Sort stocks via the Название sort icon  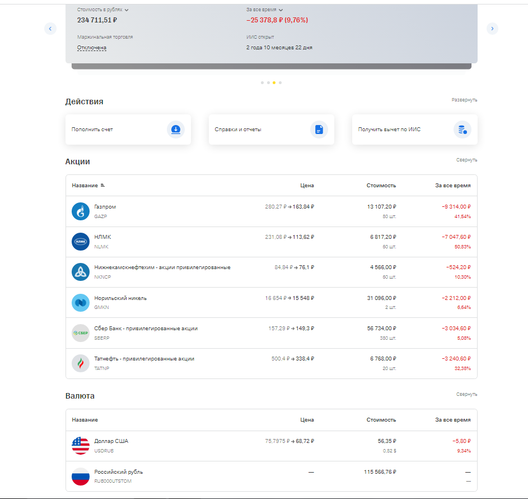point(102,186)
